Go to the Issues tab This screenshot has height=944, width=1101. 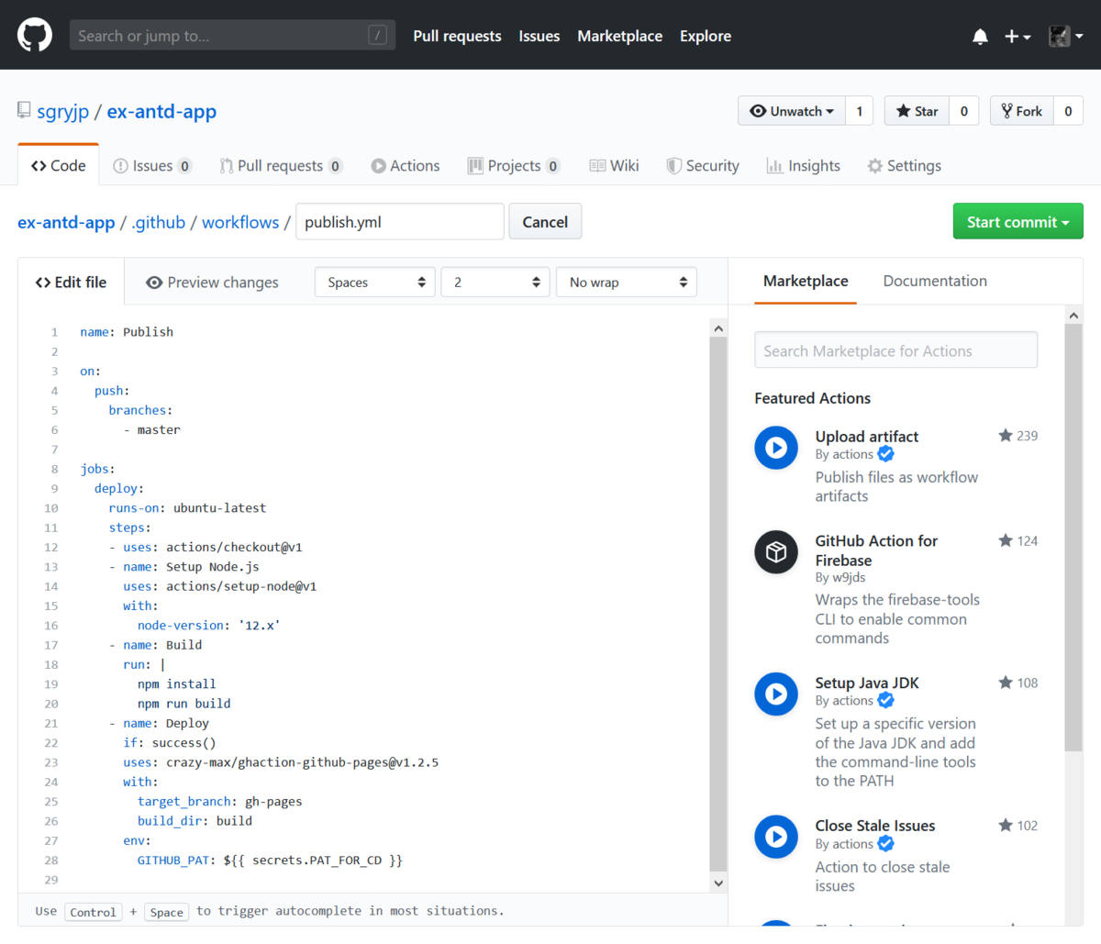tap(152, 166)
